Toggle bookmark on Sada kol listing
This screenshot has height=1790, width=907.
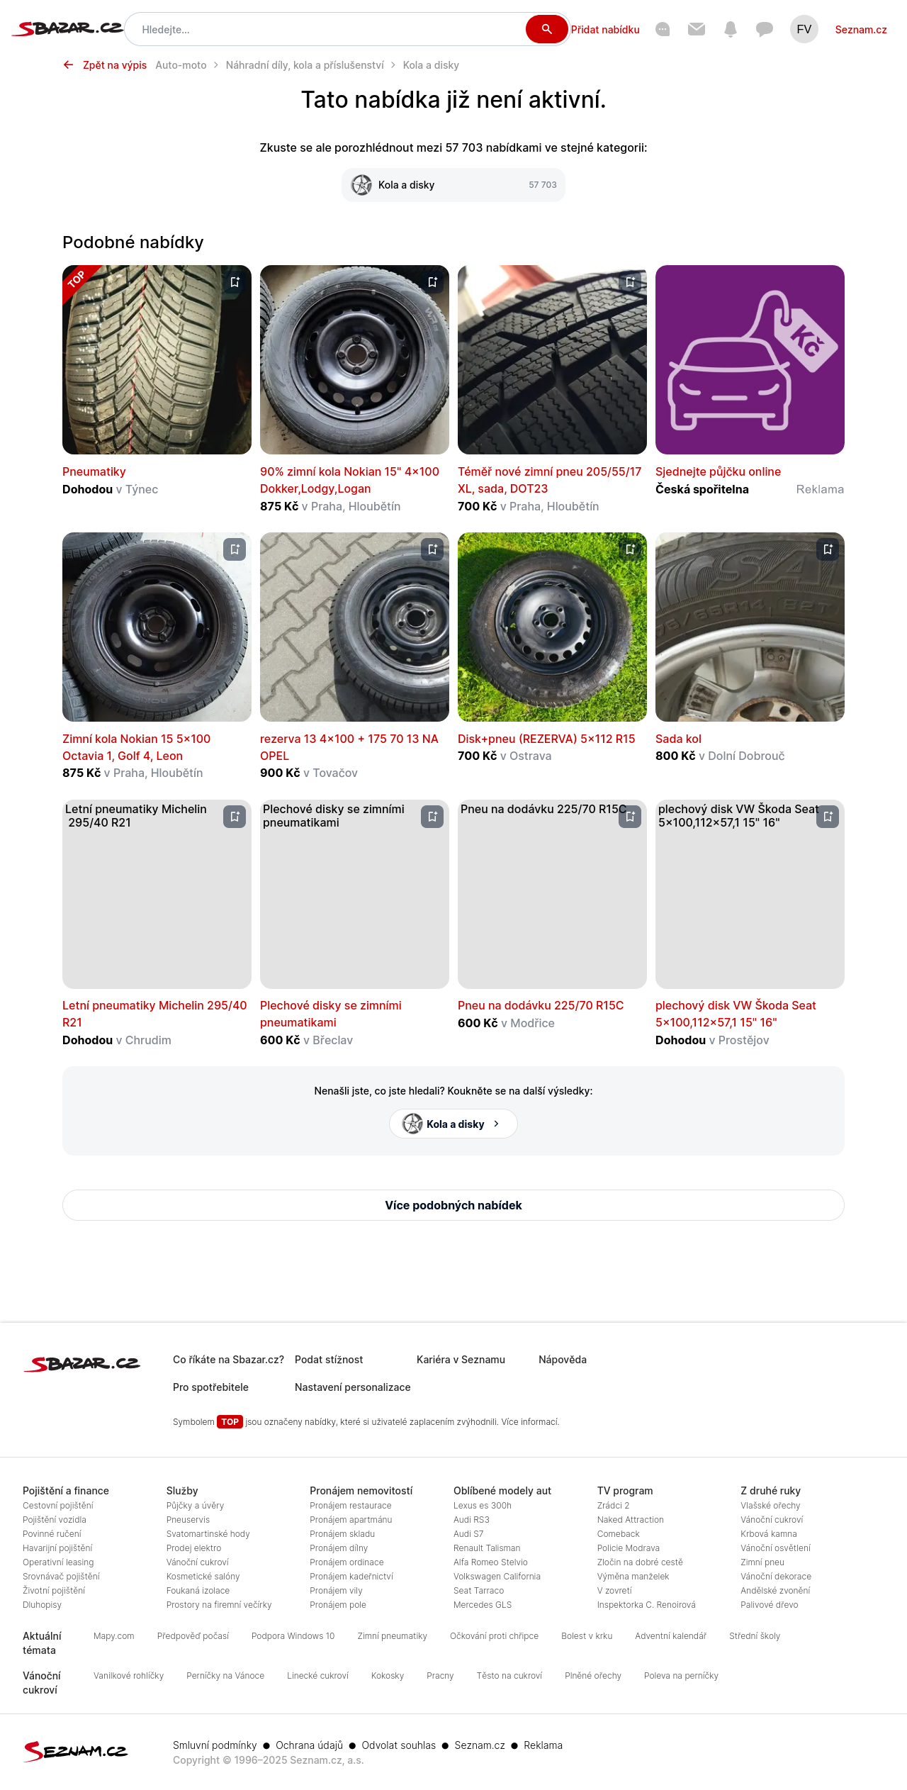tap(828, 549)
